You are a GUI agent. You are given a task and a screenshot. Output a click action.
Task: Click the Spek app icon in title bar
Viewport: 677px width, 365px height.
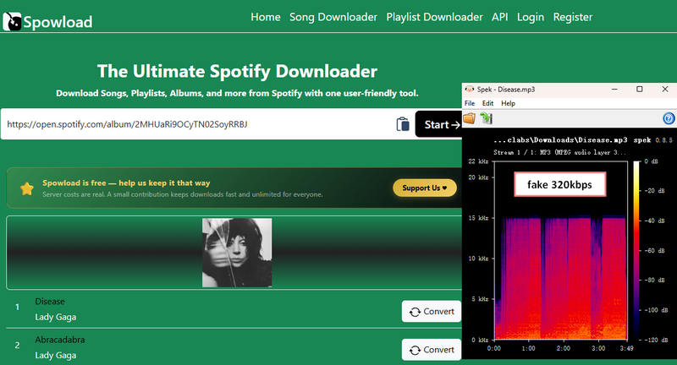point(469,90)
